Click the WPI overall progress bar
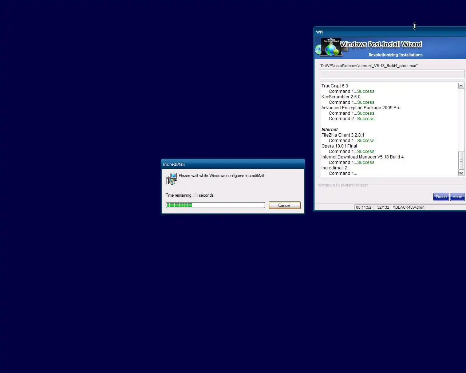The height and width of the screenshot is (373, 466). 392,74
